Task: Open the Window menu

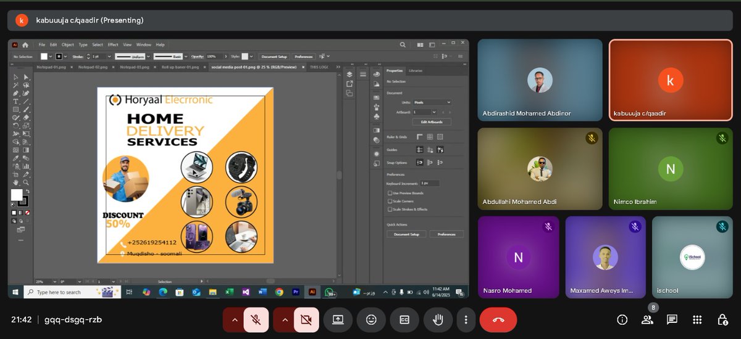Action: coord(144,45)
